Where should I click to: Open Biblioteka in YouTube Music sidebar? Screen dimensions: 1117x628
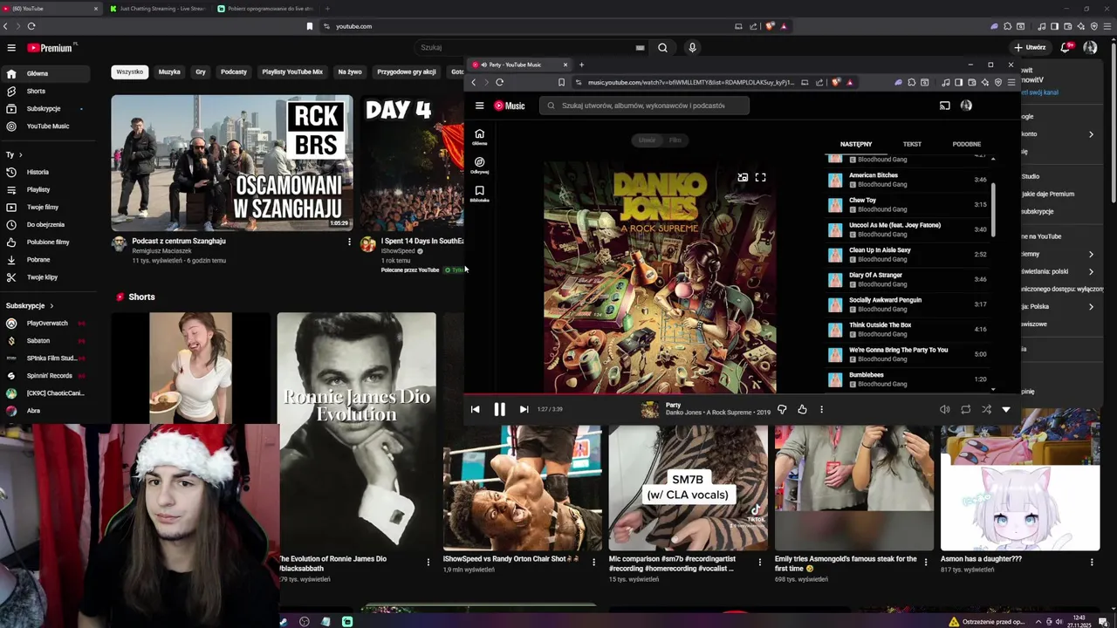point(479,194)
